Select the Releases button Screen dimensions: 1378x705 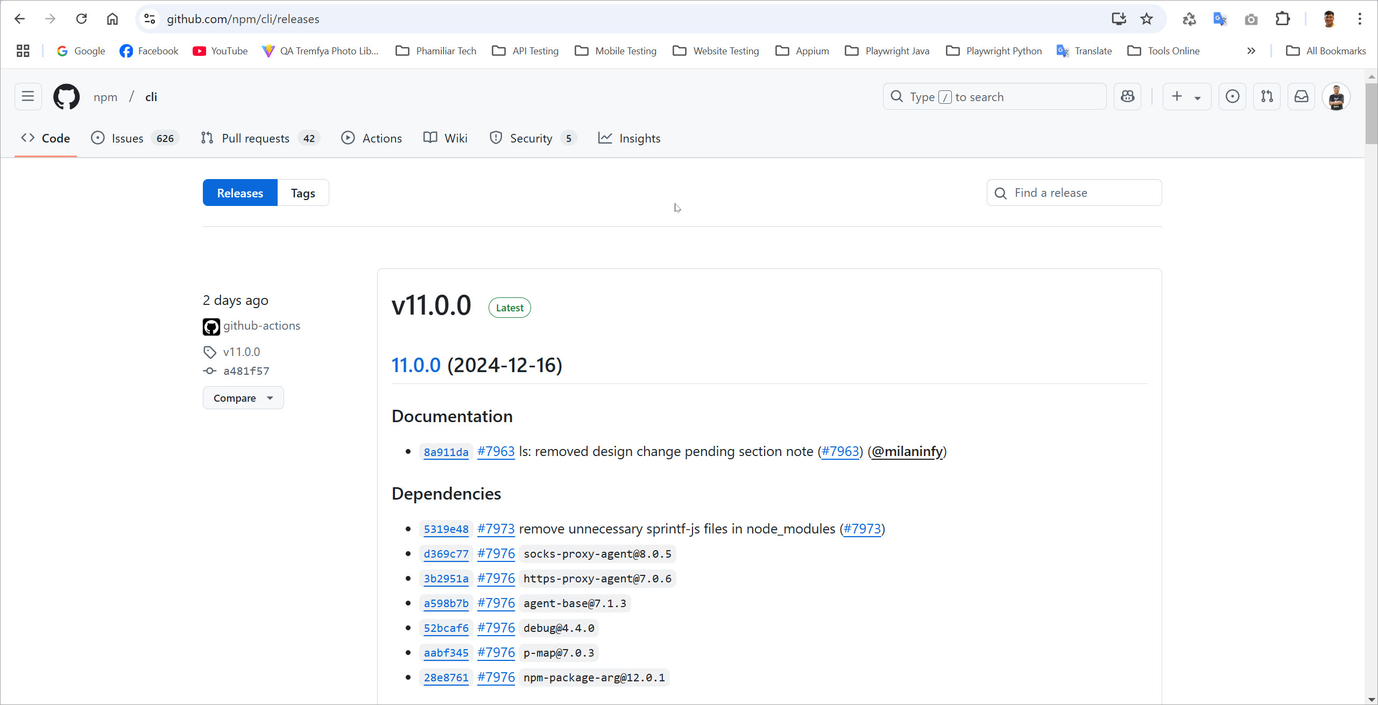(x=240, y=193)
